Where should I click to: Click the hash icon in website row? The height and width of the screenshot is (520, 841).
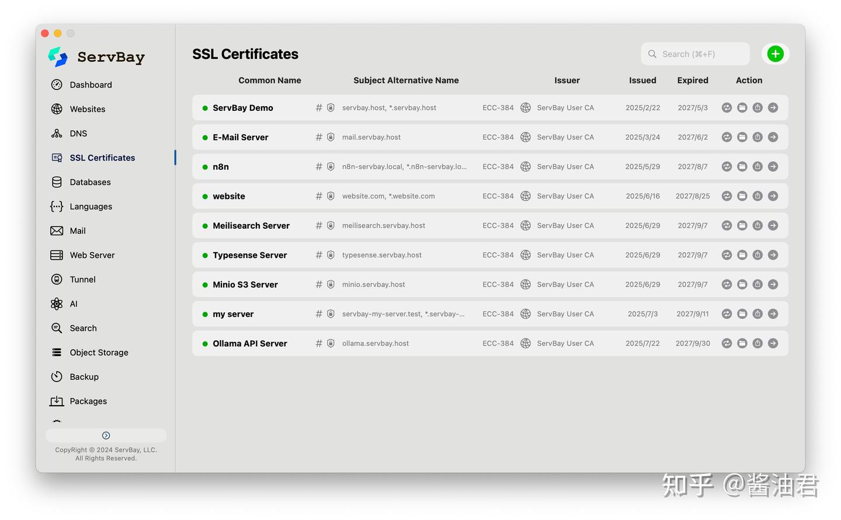319,196
